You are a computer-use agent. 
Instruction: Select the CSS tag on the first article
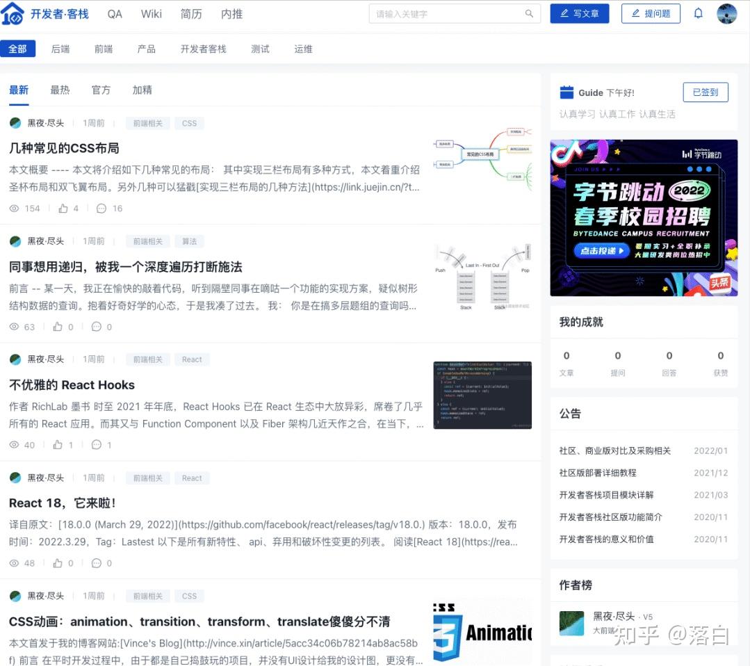click(x=188, y=123)
